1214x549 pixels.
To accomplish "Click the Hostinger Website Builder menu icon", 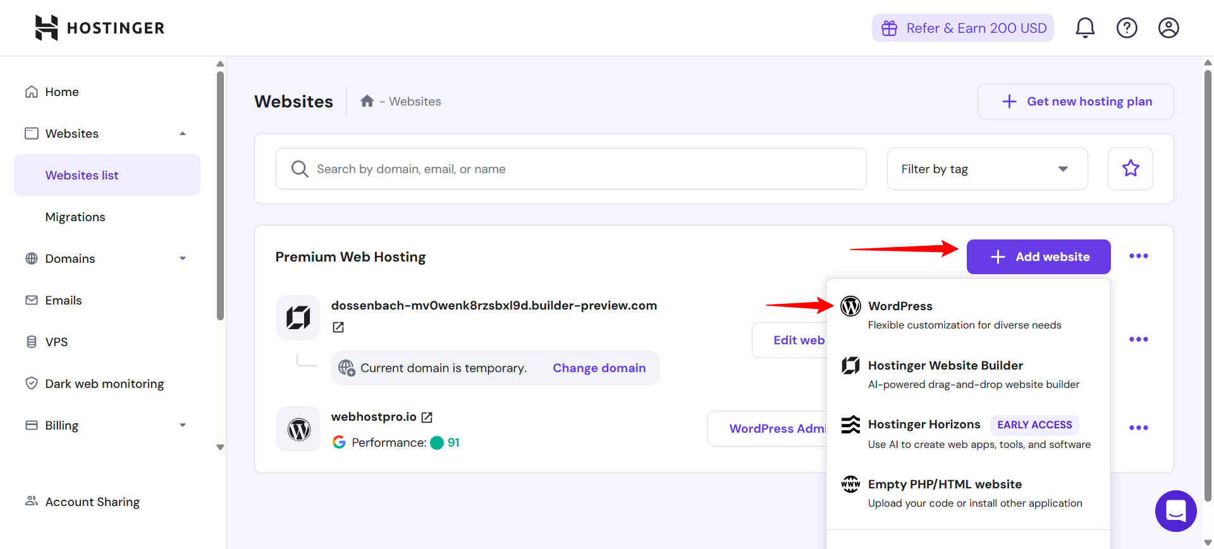I will 850,365.
